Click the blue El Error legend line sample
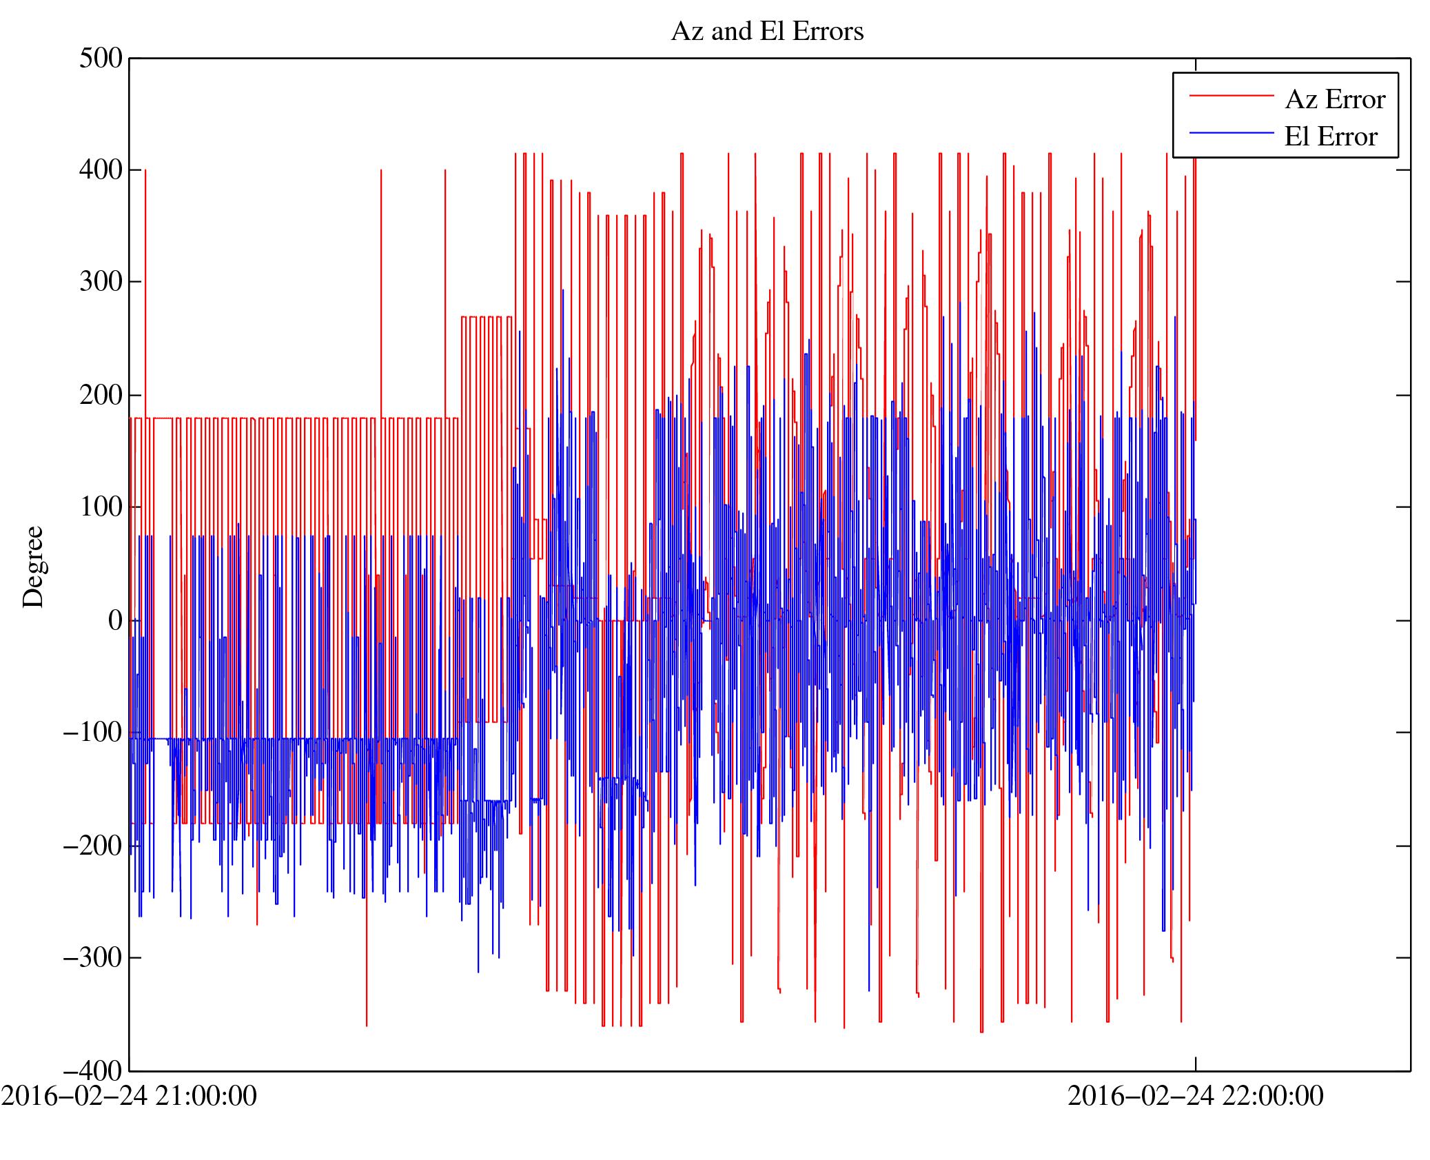Image resolution: width=1430 pixels, height=1160 pixels. coord(1231,132)
